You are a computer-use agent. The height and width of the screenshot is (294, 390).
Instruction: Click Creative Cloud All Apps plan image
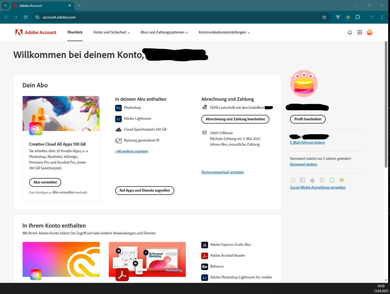click(x=61, y=114)
